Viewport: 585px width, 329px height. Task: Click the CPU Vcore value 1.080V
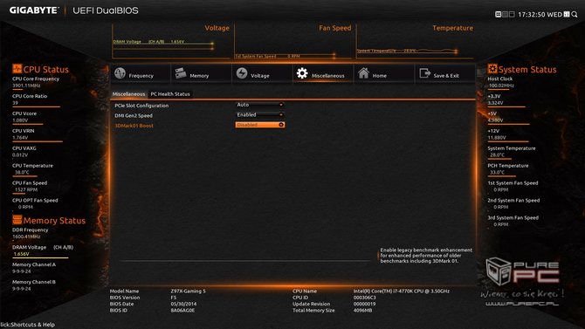pyautogui.click(x=20, y=120)
